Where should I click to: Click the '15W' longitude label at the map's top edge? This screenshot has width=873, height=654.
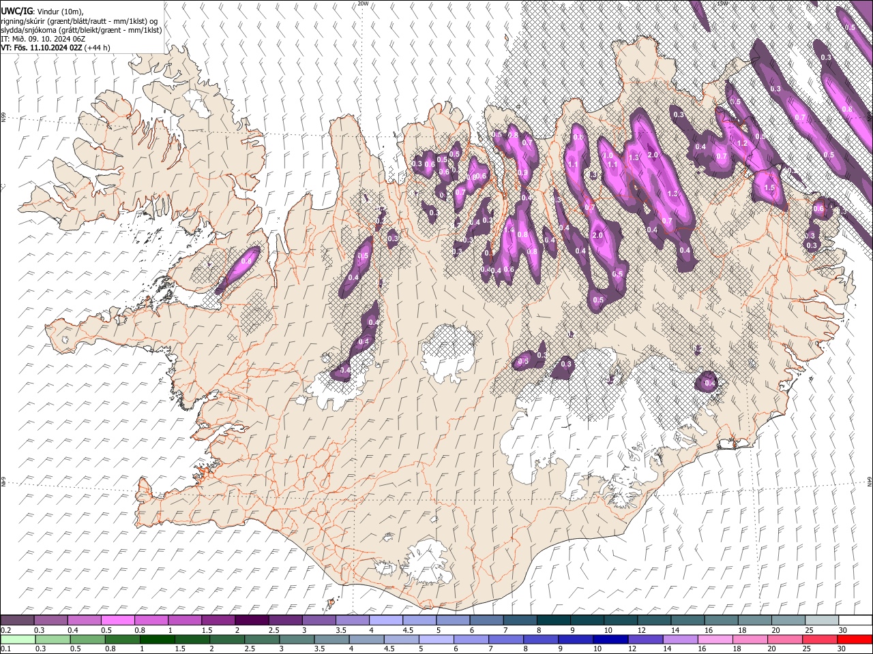coord(723,3)
